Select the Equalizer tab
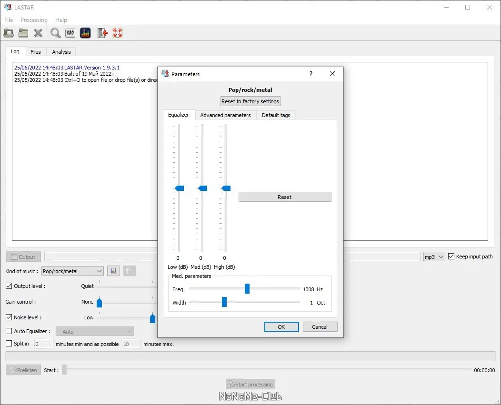Image resolution: width=501 pixels, height=405 pixels. click(x=178, y=115)
